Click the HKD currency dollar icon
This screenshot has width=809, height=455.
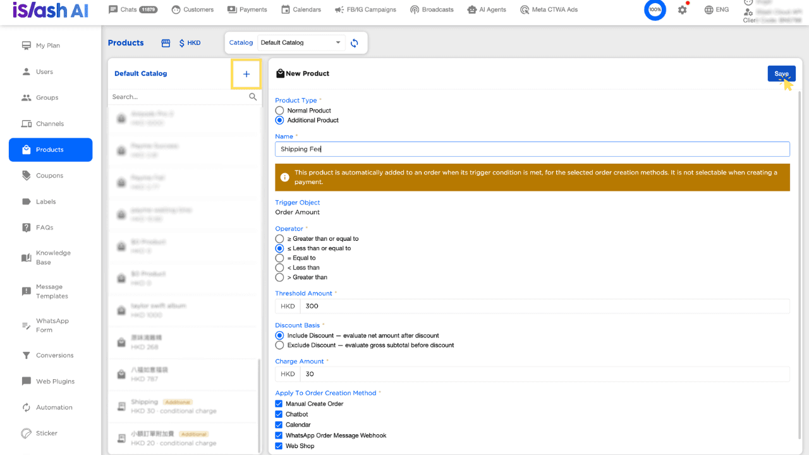[182, 43]
